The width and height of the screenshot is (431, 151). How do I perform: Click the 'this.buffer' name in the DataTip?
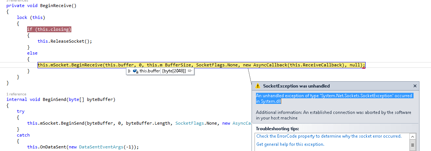click(149, 71)
